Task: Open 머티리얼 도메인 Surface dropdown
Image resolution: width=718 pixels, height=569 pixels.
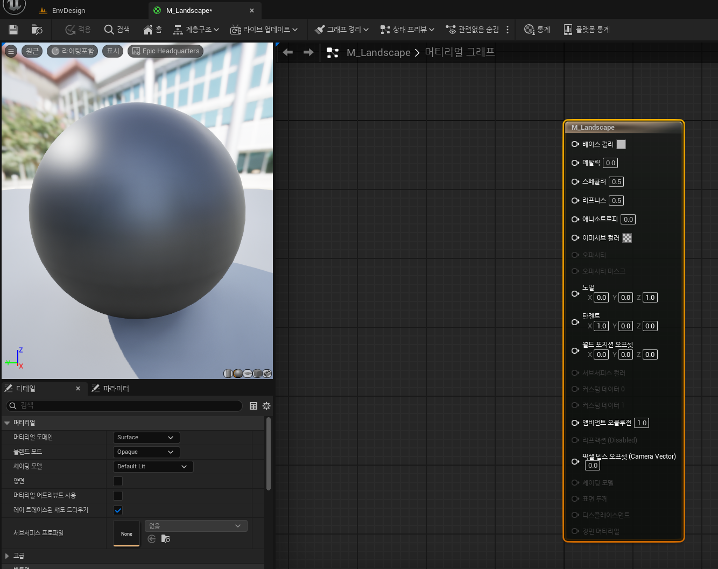Action: coord(146,438)
